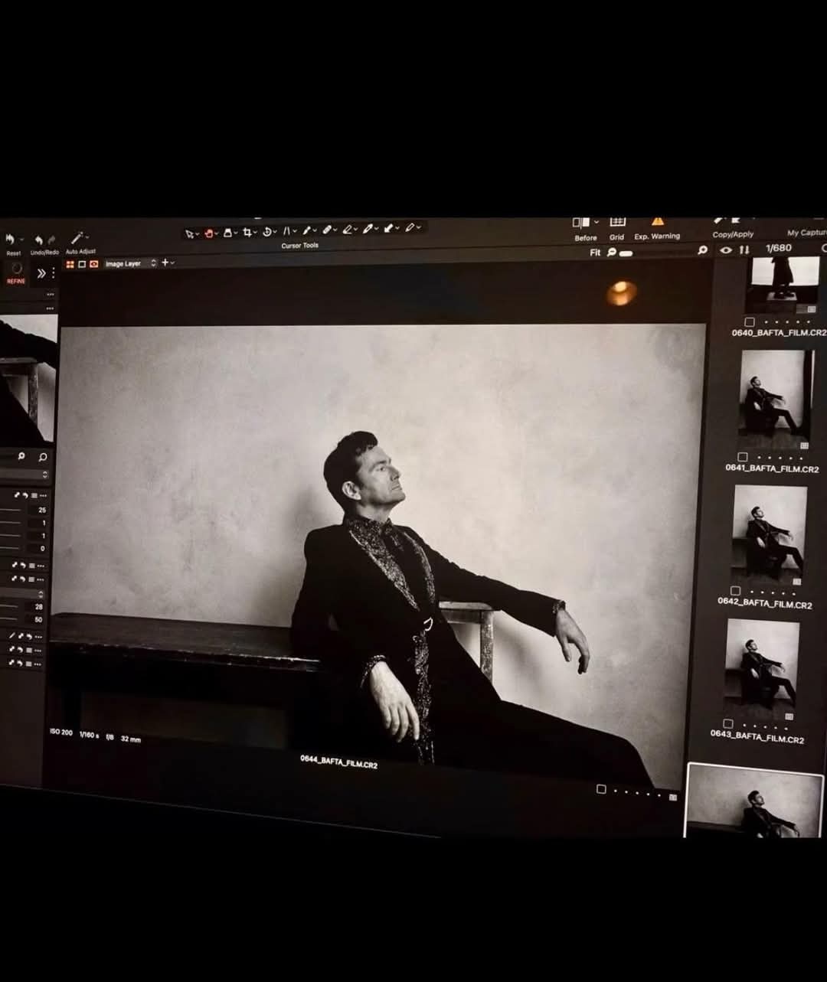Expand the Reset dropdown arrow

pyautogui.click(x=21, y=239)
